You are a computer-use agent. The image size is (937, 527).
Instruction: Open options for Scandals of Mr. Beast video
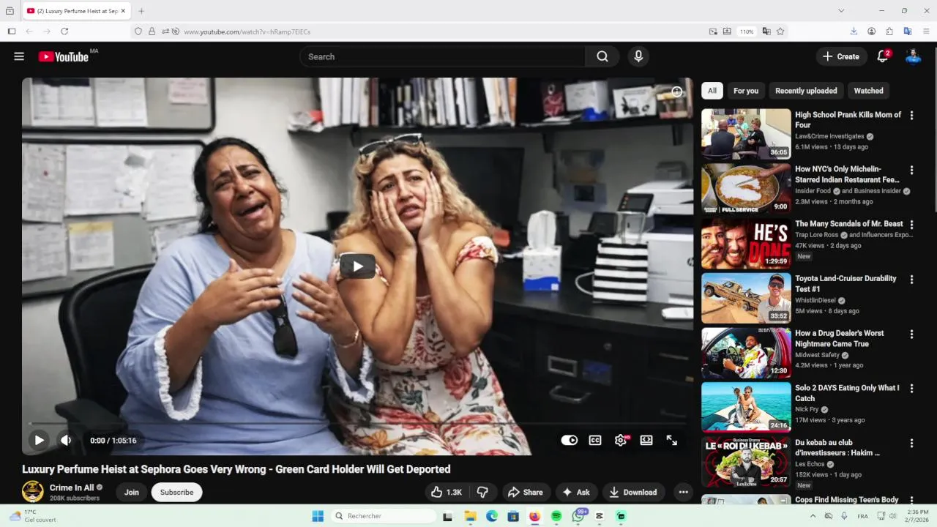click(x=911, y=224)
